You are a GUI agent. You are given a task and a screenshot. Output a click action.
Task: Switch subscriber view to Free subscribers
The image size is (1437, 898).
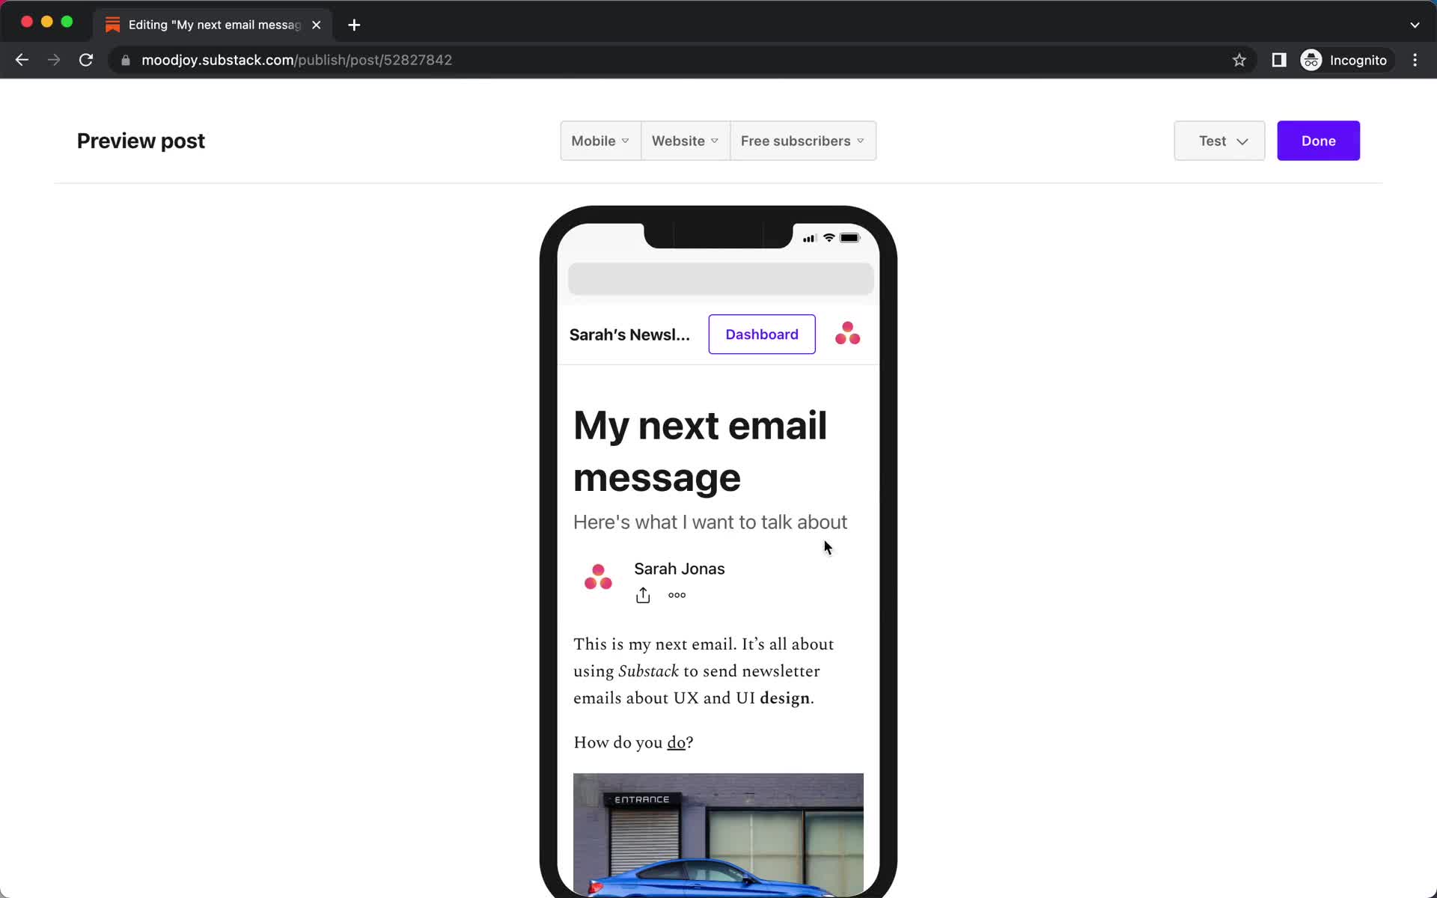[804, 141]
